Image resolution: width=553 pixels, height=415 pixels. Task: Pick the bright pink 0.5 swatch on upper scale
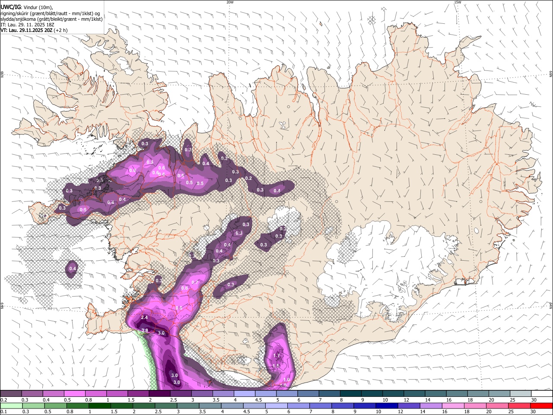pos(74,394)
